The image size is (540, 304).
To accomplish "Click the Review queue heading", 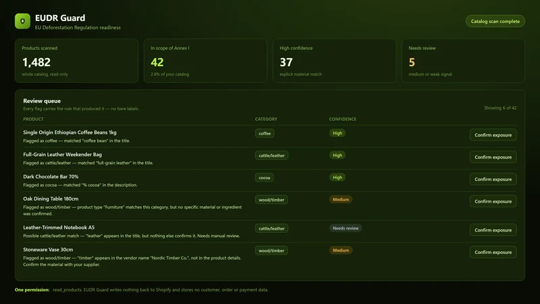I will coord(42,101).
